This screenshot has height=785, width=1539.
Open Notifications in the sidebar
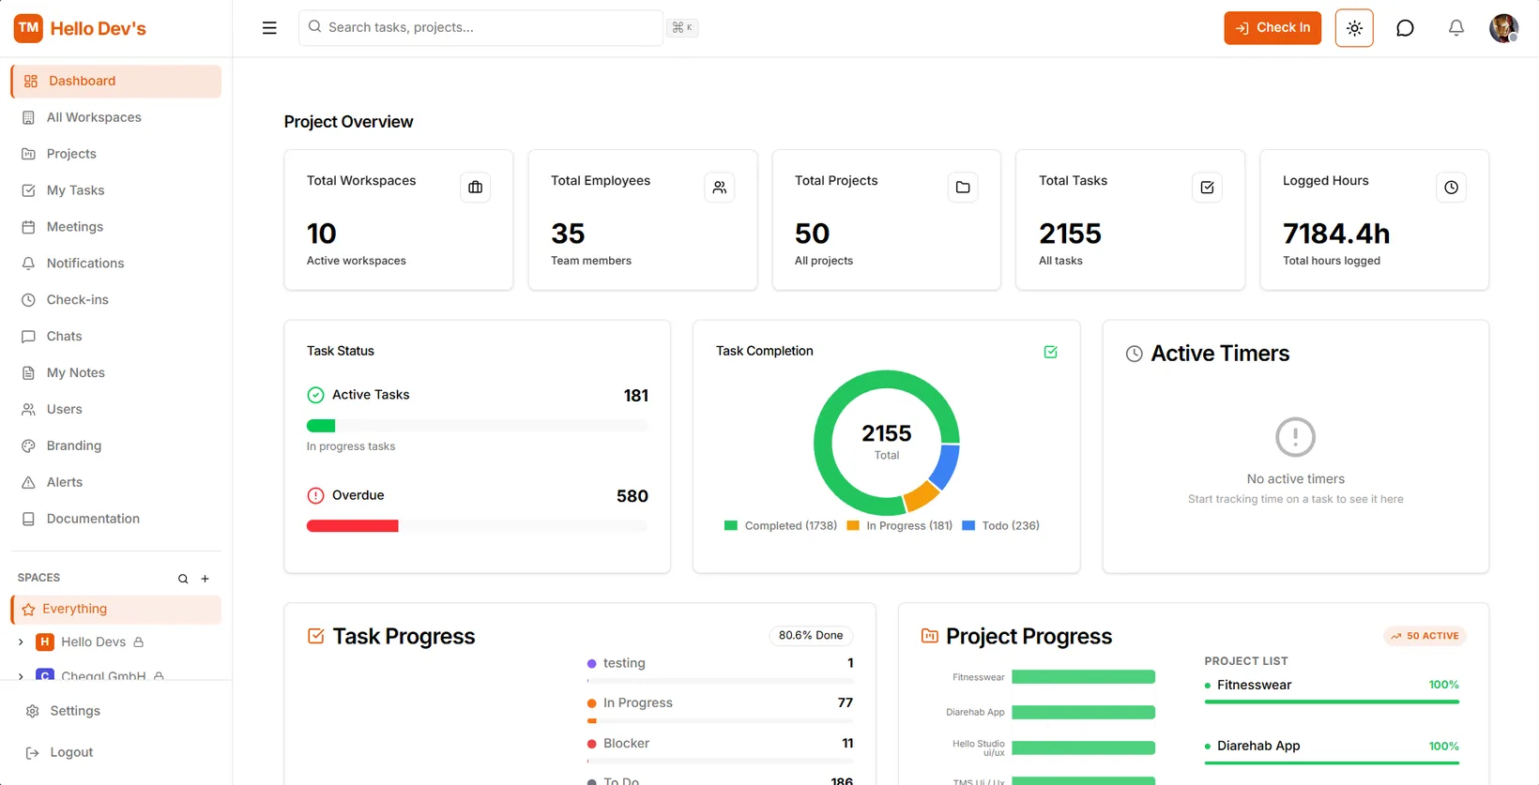116,264
